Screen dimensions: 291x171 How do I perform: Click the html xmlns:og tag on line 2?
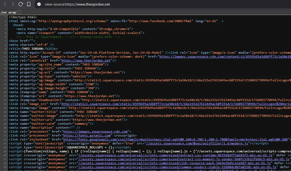pos(116,21)
